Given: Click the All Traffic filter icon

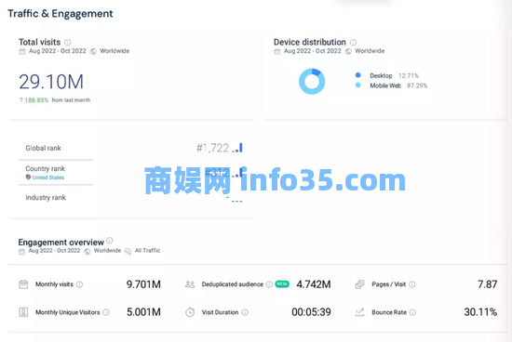Looking at the screenshot, I should coord(128,251).
